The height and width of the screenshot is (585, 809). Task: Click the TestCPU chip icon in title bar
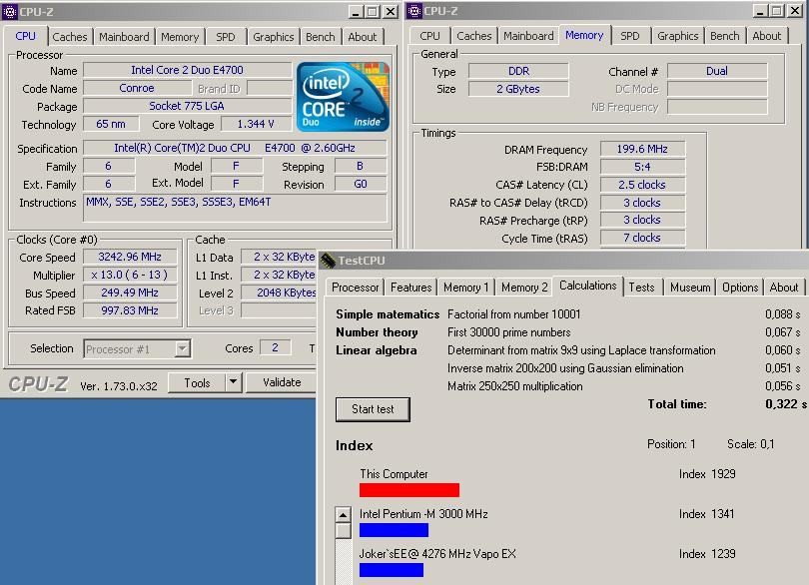[x=329, y=261]
